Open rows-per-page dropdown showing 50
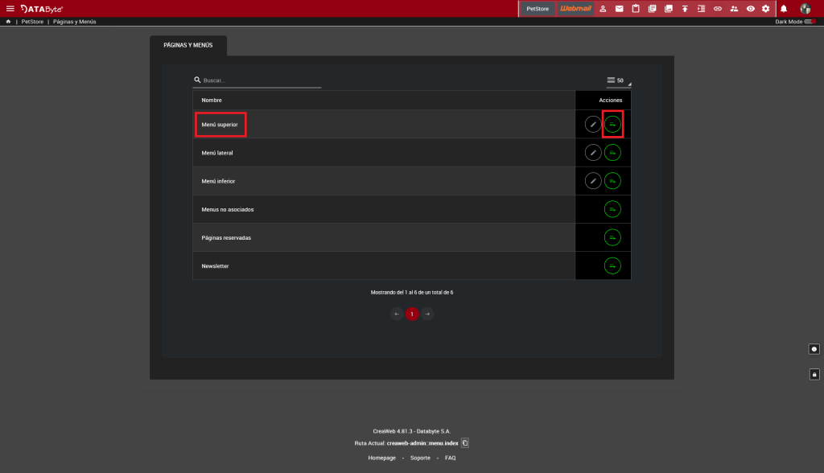This screenshot has height=473, width=824. 618,80
